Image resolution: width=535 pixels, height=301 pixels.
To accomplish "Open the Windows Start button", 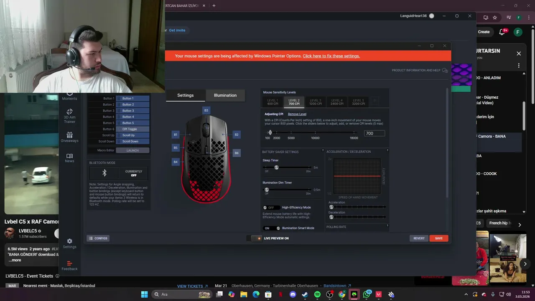I will pos(144,294).
